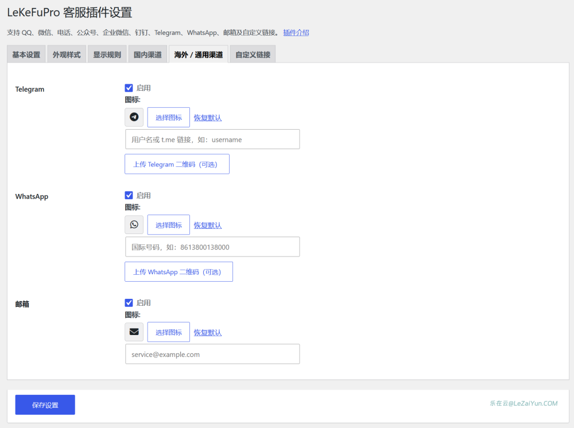Select the 海外 / 通用渠道 tab
Viewport: 574px width, 428px height.
[x=199, y=55]
